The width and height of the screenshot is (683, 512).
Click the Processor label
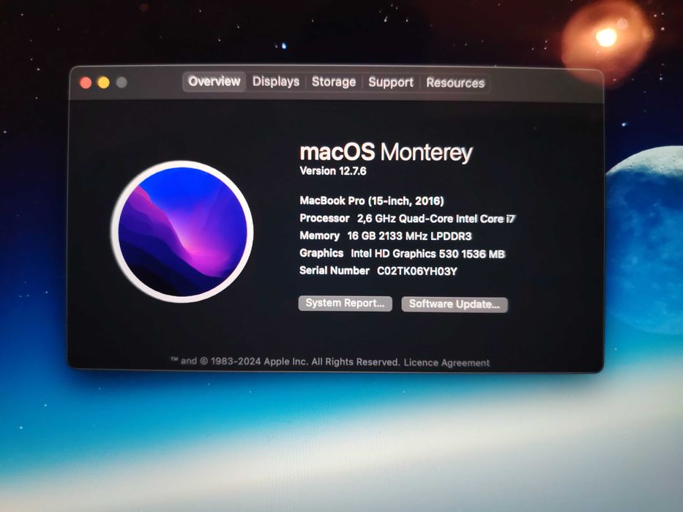[324, 218]
